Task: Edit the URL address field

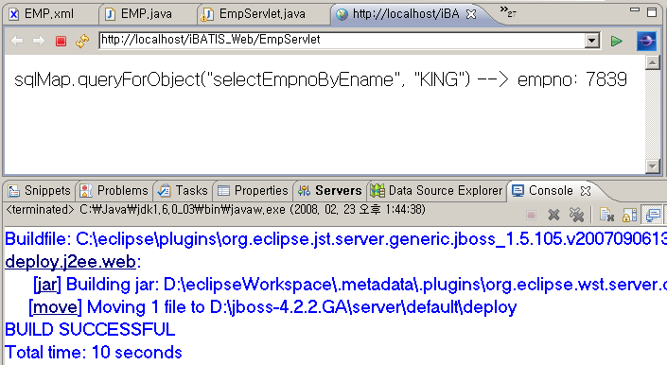Action: 342,41
